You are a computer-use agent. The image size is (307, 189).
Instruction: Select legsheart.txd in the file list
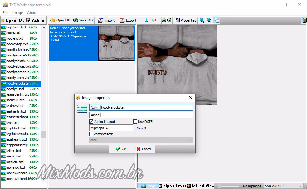[21, 139]
